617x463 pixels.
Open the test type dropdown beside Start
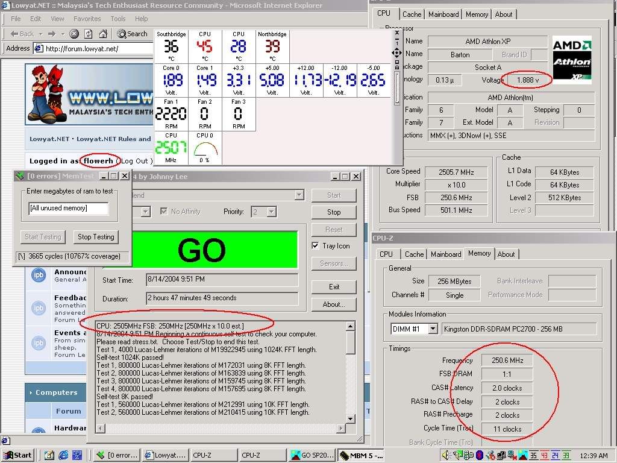(x=299, y=195)
